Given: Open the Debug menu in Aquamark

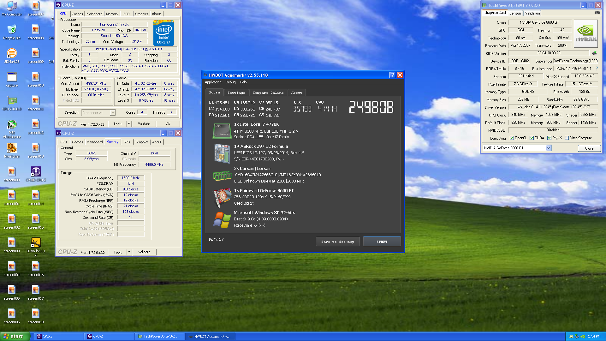Looking at the screenshot, I should [231, 82].
